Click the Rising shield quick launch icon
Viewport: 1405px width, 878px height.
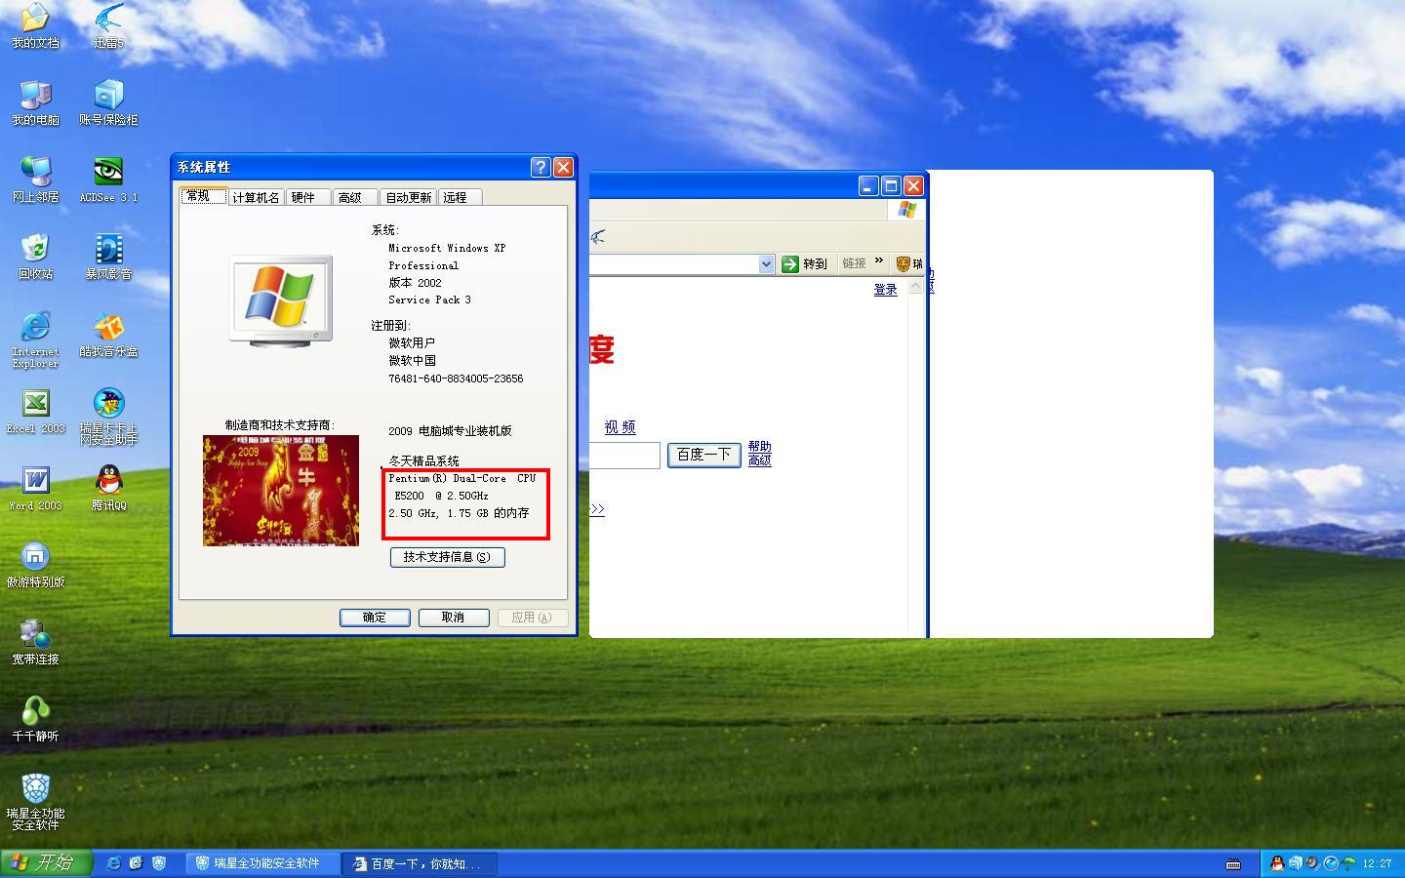tap(159, 863)
